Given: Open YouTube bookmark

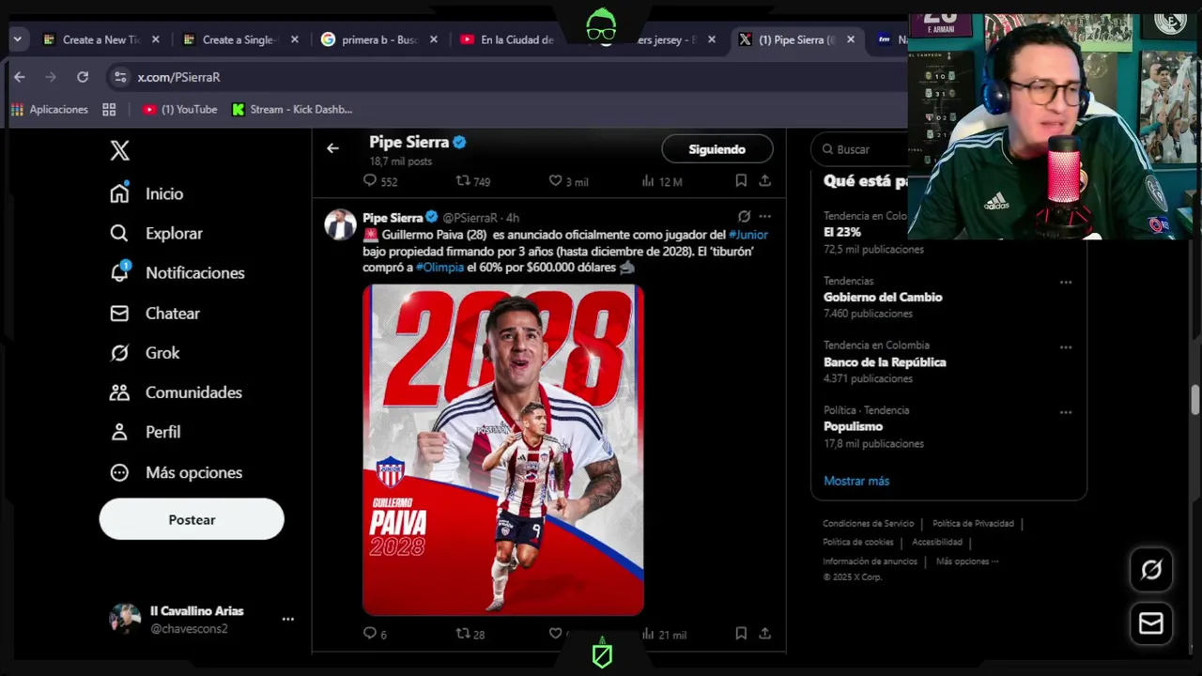Looking at the screenshot, I should [x=180, y=110].
